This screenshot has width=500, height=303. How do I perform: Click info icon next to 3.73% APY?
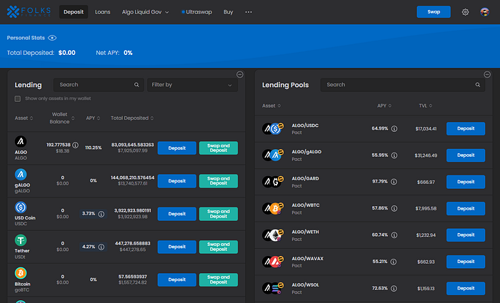point(101,214)
